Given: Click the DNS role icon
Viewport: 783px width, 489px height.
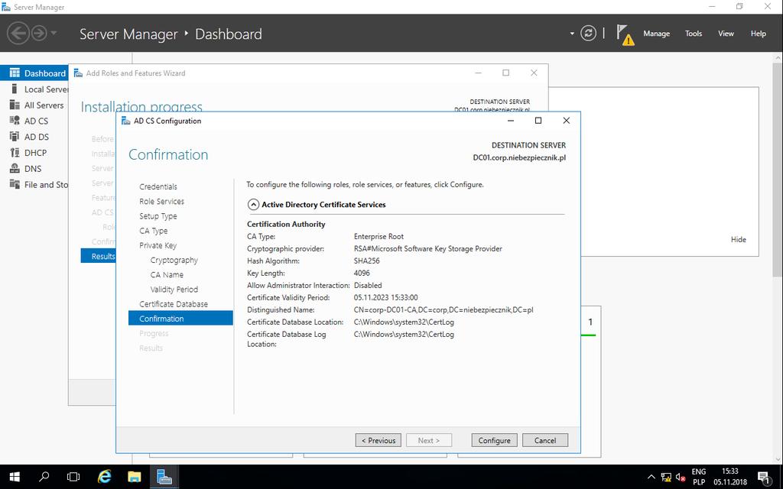Looking at the screenshot, I should click(15, 169).
